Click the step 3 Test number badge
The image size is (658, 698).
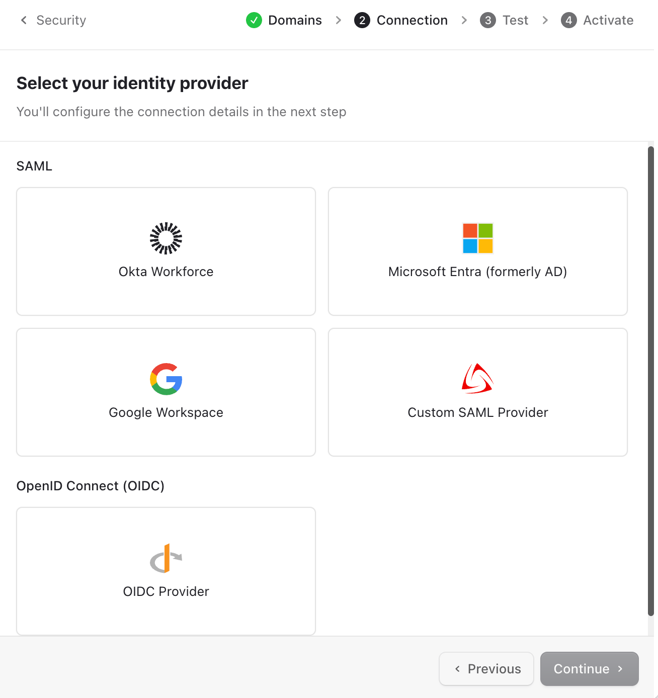(488, 20)
